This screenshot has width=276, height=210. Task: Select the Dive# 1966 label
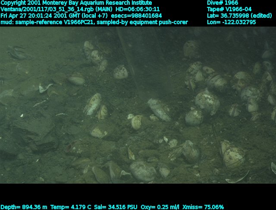(x=223, y=3)
